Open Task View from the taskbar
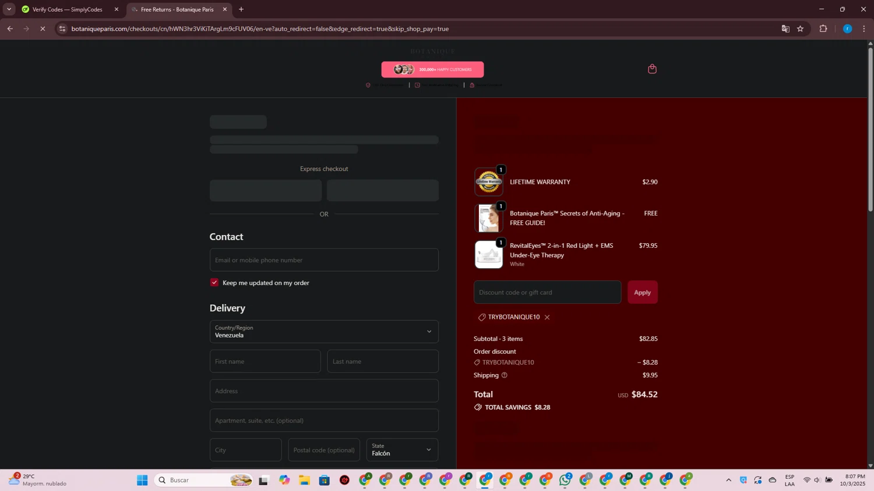This screenshot has width=874, height=491. click(x=264, y=480)
